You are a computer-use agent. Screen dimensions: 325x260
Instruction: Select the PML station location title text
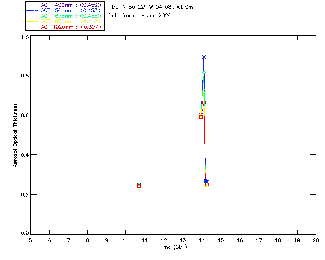(x=151, y=7)
